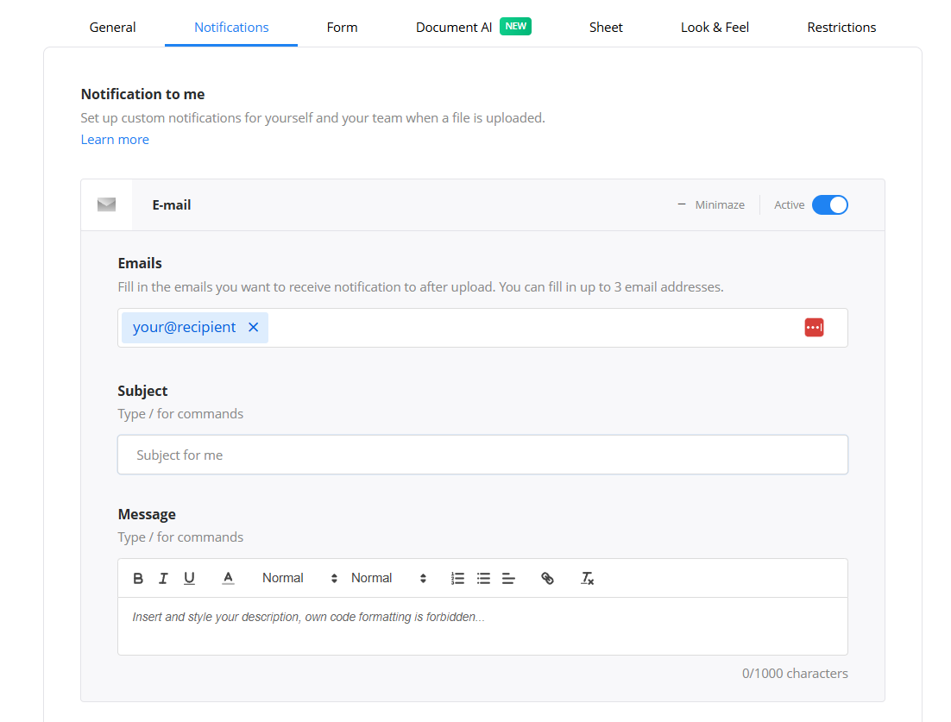Insert an ordered numbered list
This screenshot has height=722, width=951.
458,578
